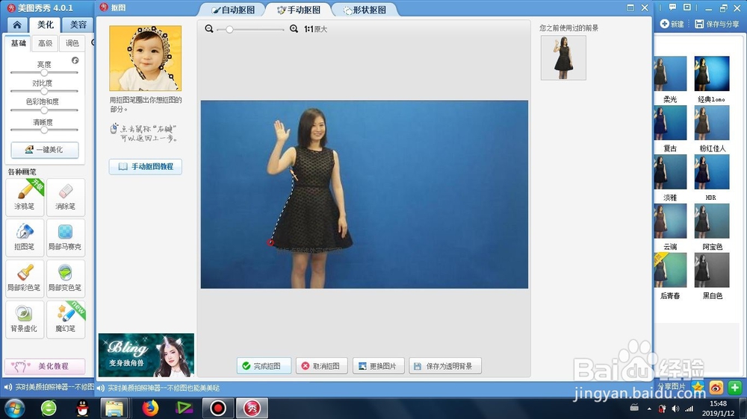Click the red cutout starting point on photo
This screenshot has height=419, width=747.
pos(270,242)
